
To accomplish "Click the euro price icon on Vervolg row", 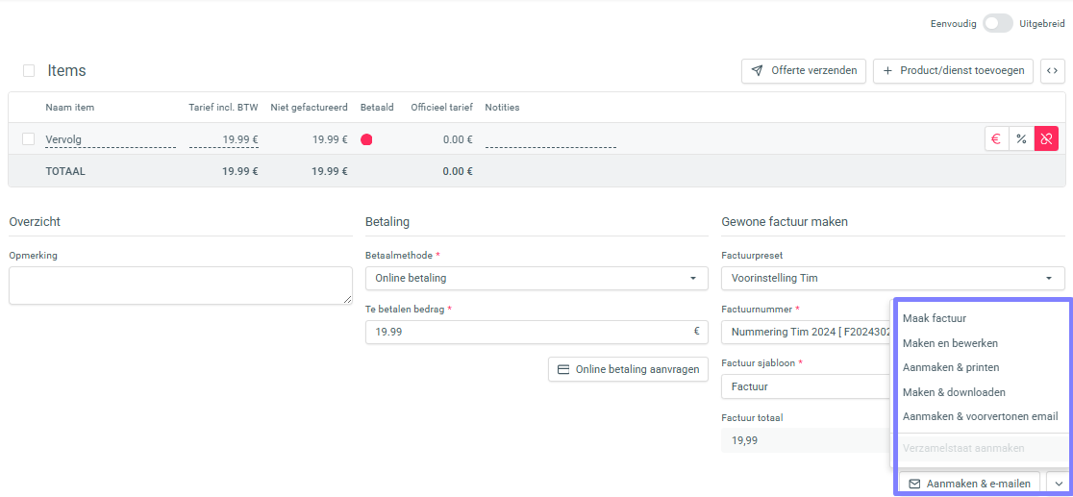I will (996, 139).
